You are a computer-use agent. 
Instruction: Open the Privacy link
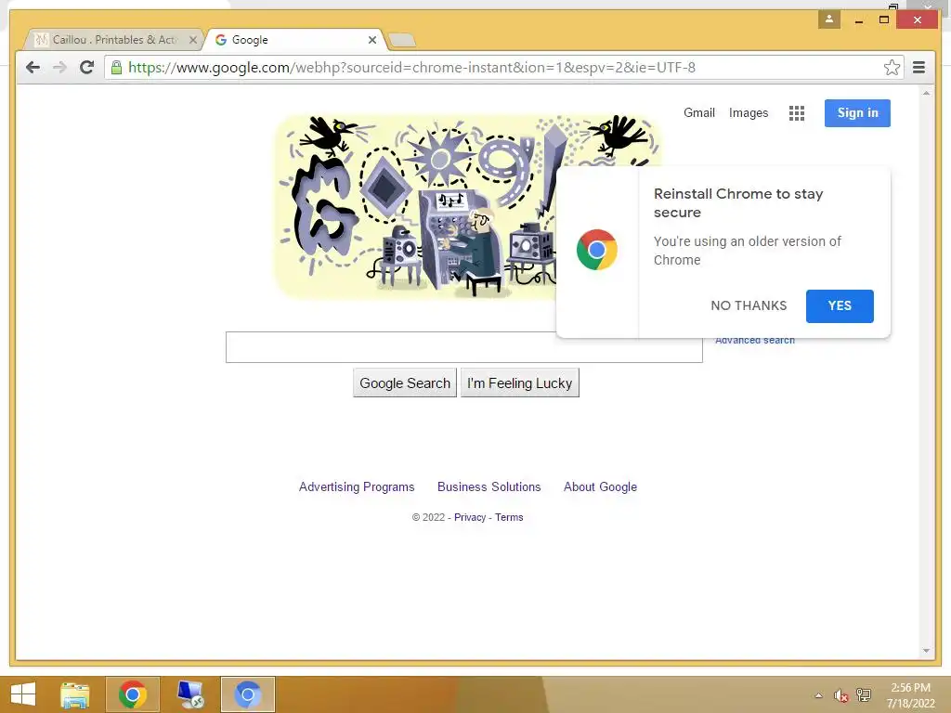[x=470, y=517]
